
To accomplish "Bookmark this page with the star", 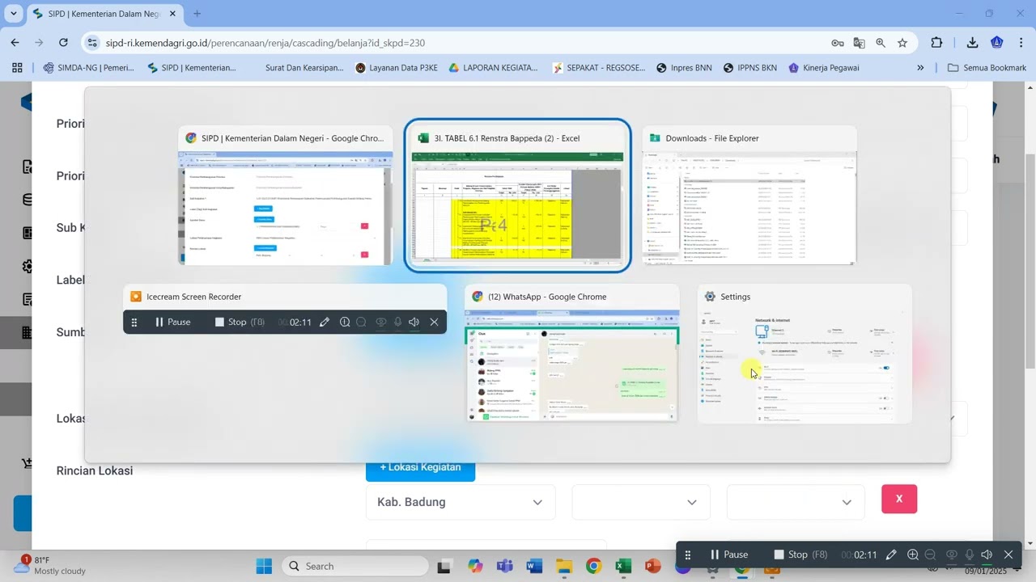I will click(902, 43).
